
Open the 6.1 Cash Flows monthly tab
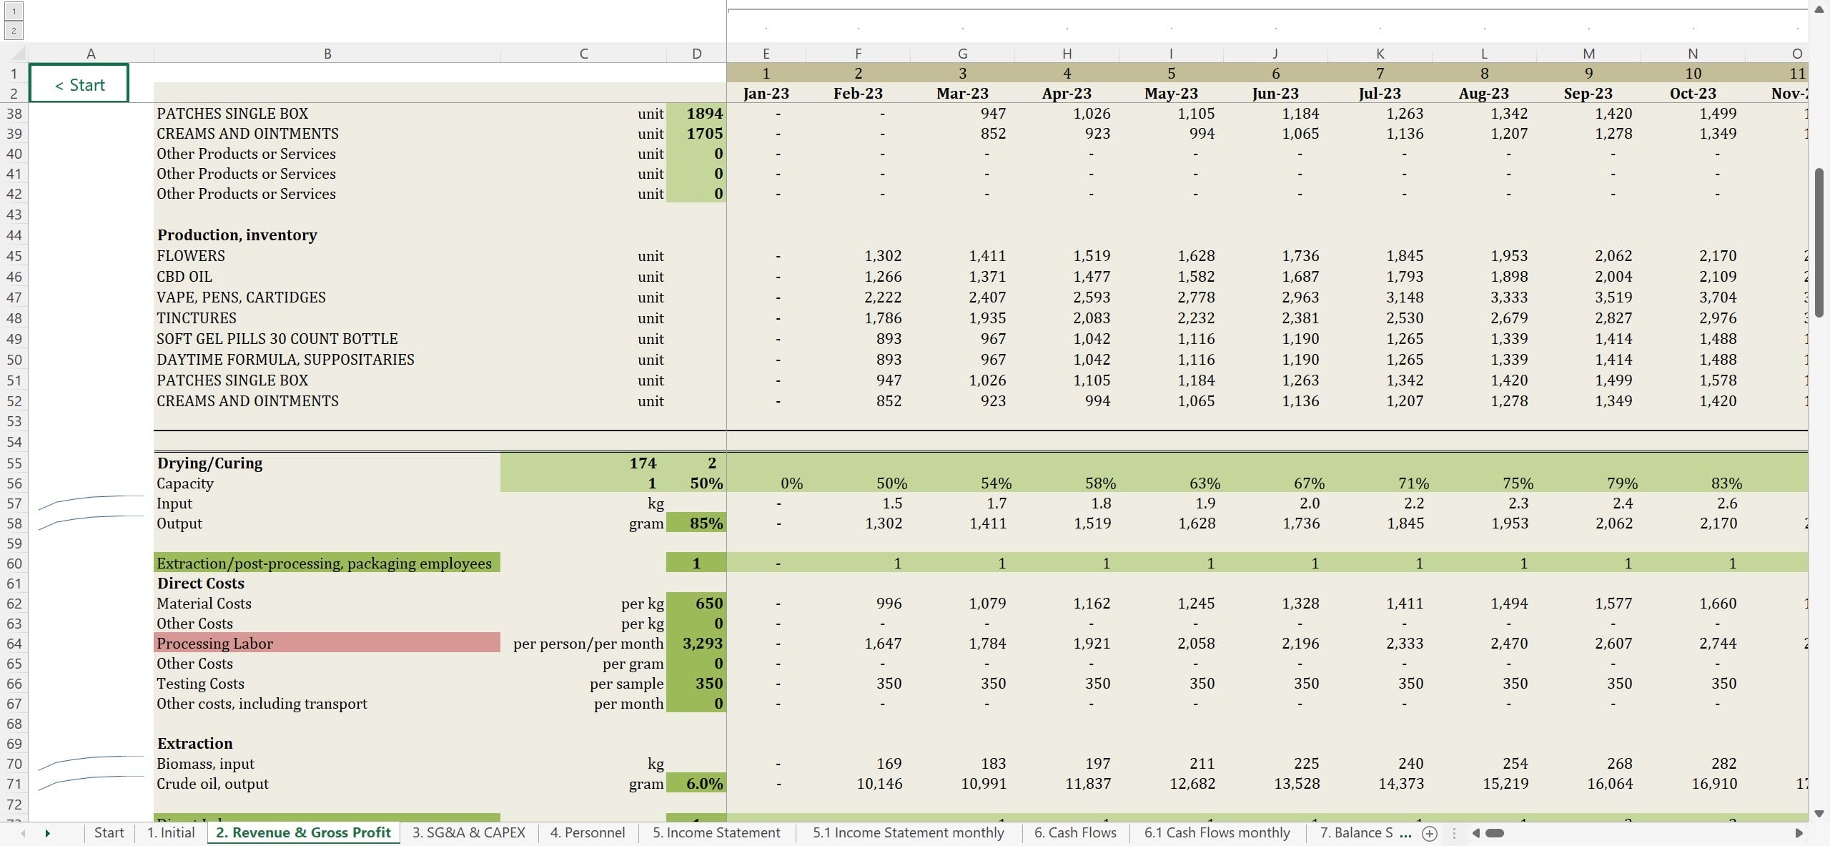coord(1217,832)
